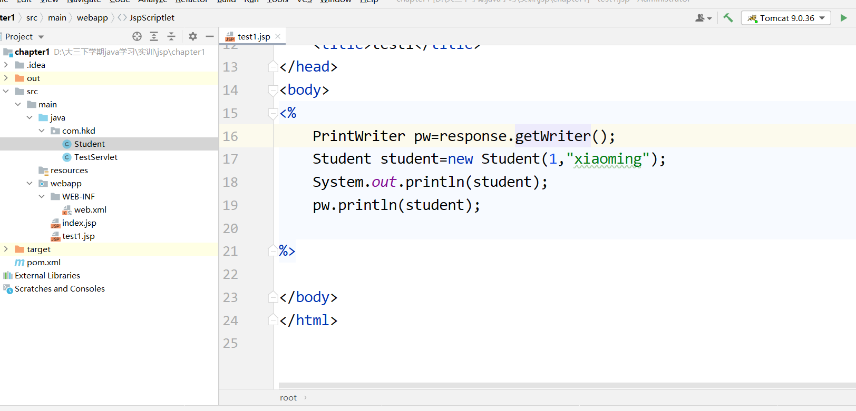
Task: Click pw.println(student) on line 19
Action: click(396, 205)
